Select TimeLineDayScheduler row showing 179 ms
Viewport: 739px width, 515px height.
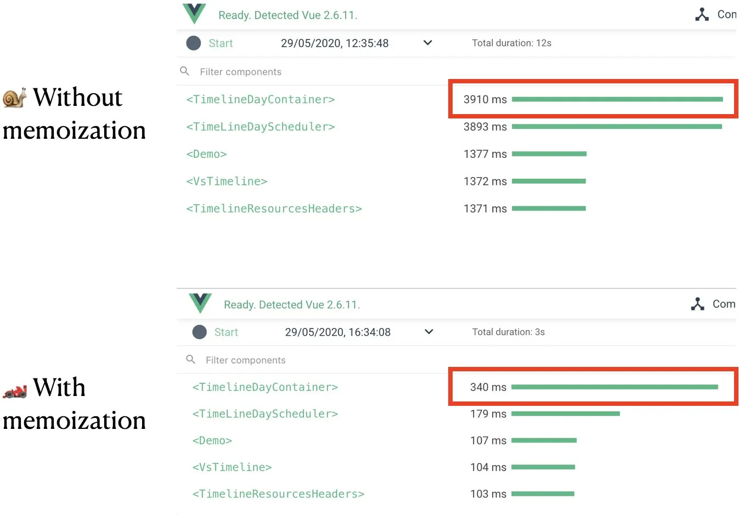tap(456, 414)
